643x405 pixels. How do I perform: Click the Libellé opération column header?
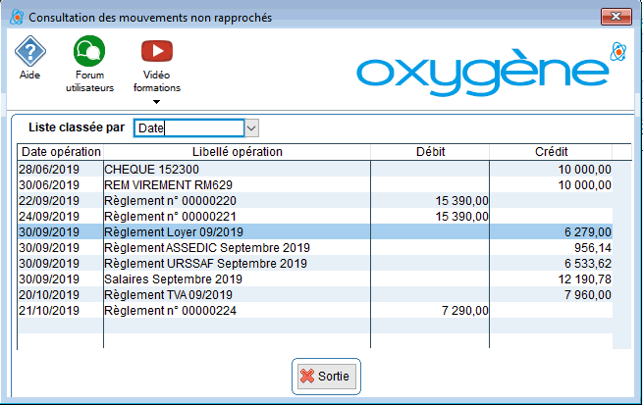[237, 152]
